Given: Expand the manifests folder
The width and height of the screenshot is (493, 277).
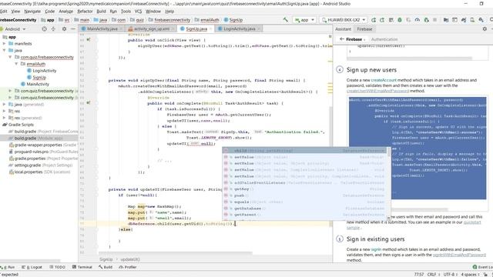Looking at the screenshot, I should point(5,44).
